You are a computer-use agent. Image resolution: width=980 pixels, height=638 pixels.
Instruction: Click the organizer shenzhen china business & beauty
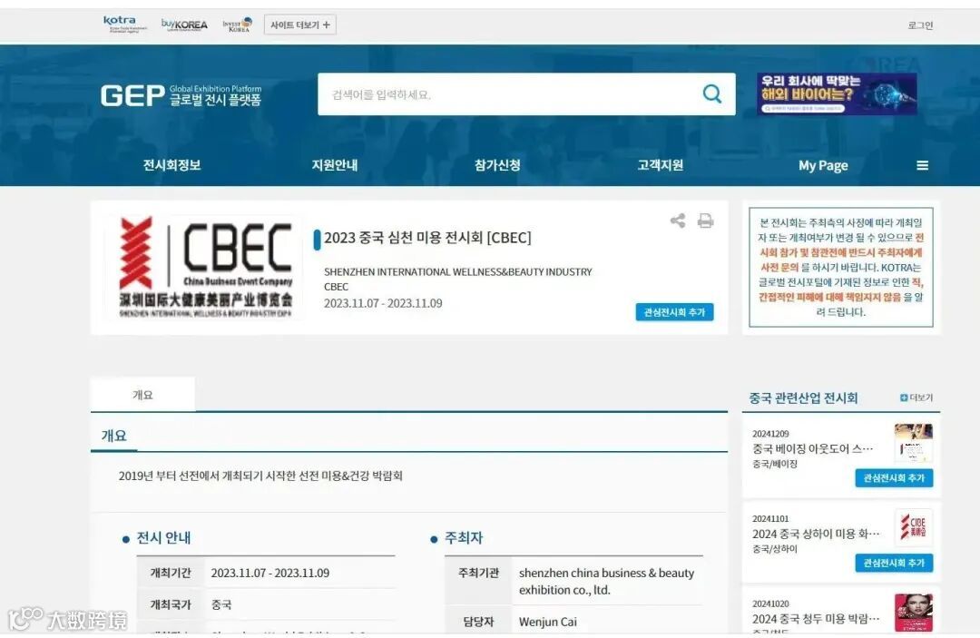606,581
